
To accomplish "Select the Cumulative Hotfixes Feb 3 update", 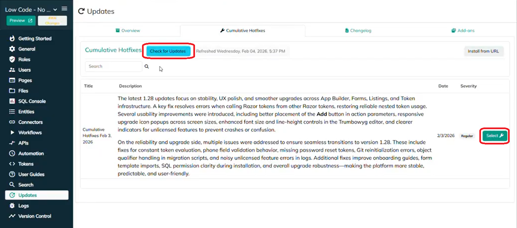I will (495, 136).
